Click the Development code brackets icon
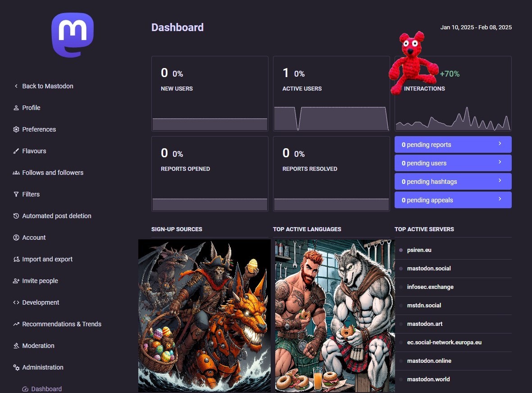 point(16,302)
